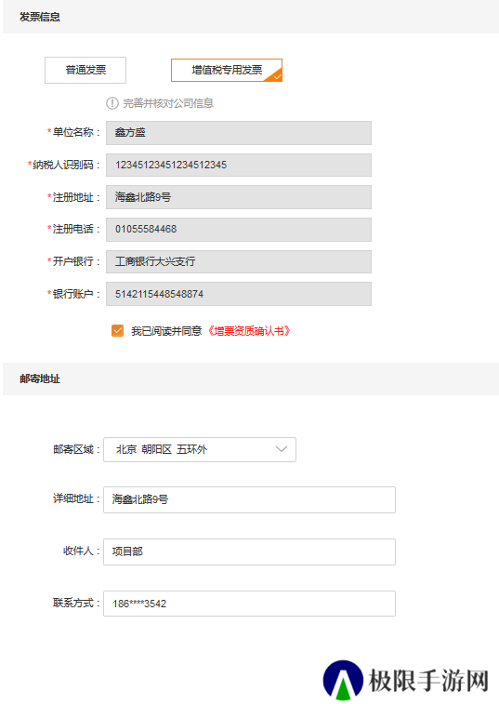Select the 普通发票 invoice type
Screen dimensions: 499x704
click(85, 70)
